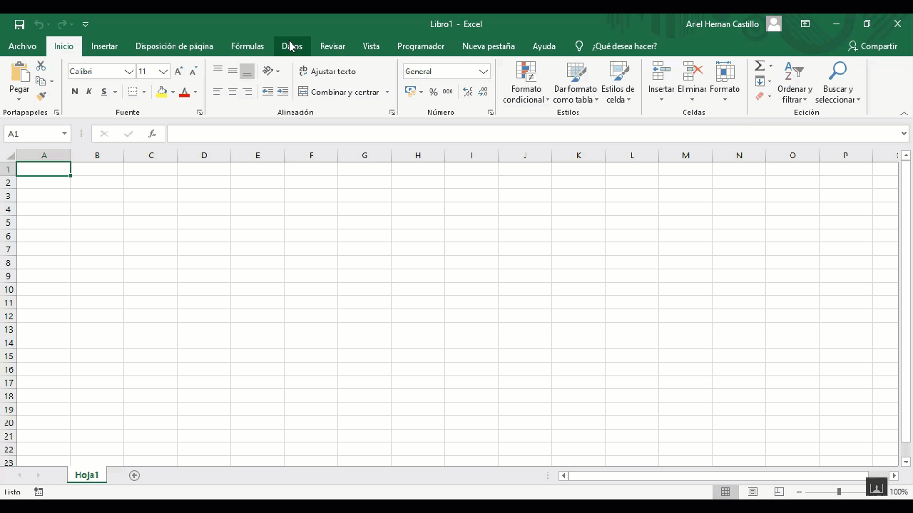The width and height of the screenshot is (913, 513).
Task: Open Formato condicional menu
Action: click(526, 83)
